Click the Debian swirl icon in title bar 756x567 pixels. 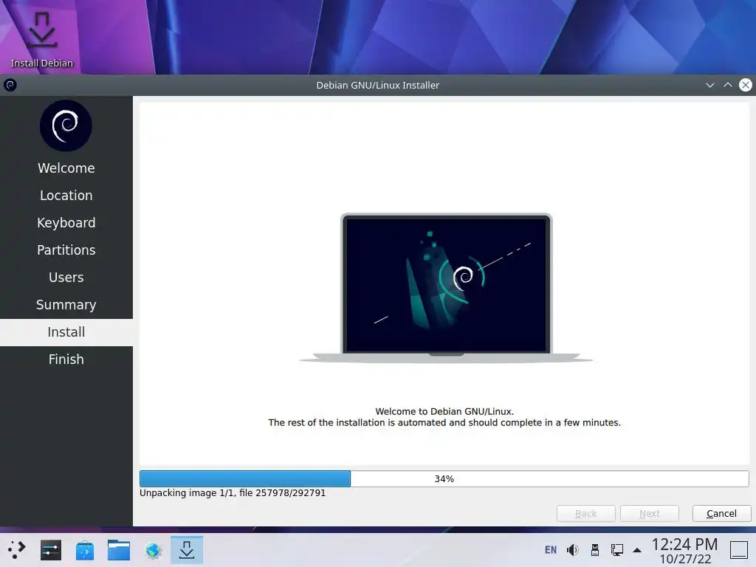[x=10, y=86]
